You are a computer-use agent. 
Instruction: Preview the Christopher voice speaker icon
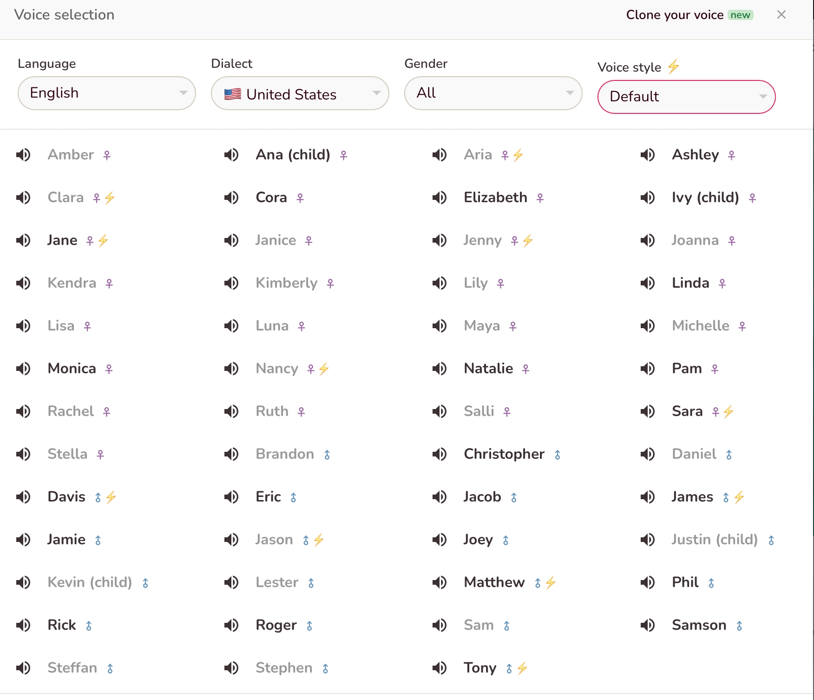tap(440, 454)
